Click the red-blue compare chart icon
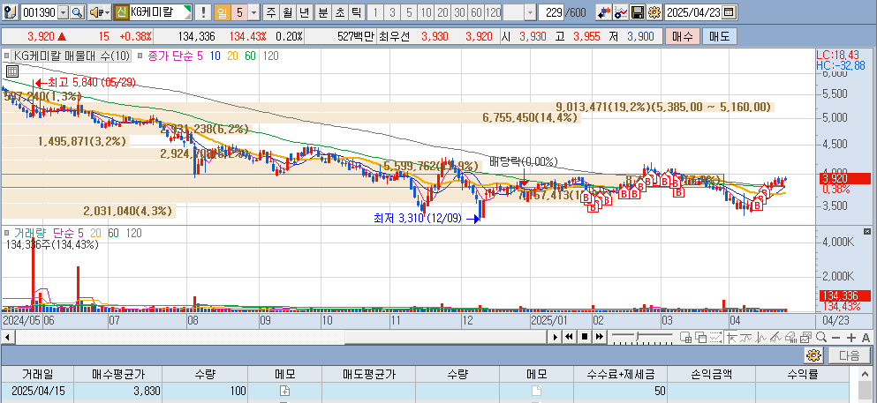Image resolution: width=877 pixels, height=403 pixels. pos(603,11)
